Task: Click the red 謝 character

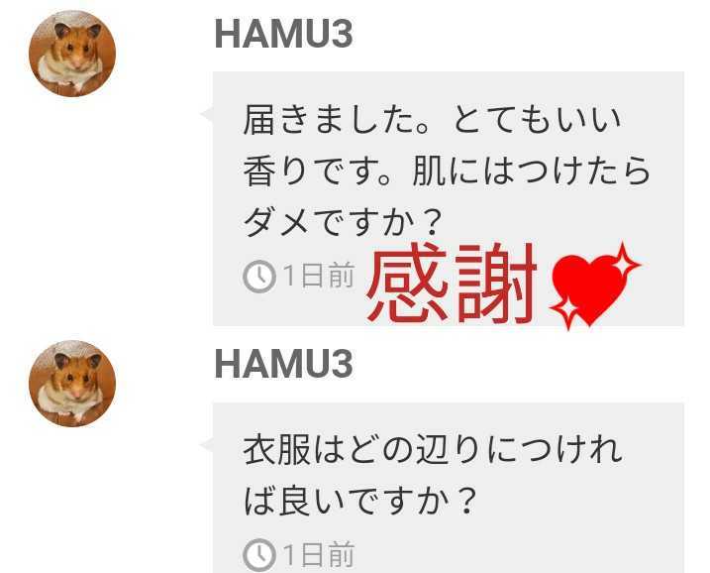Action: click(x=496, y=283)
